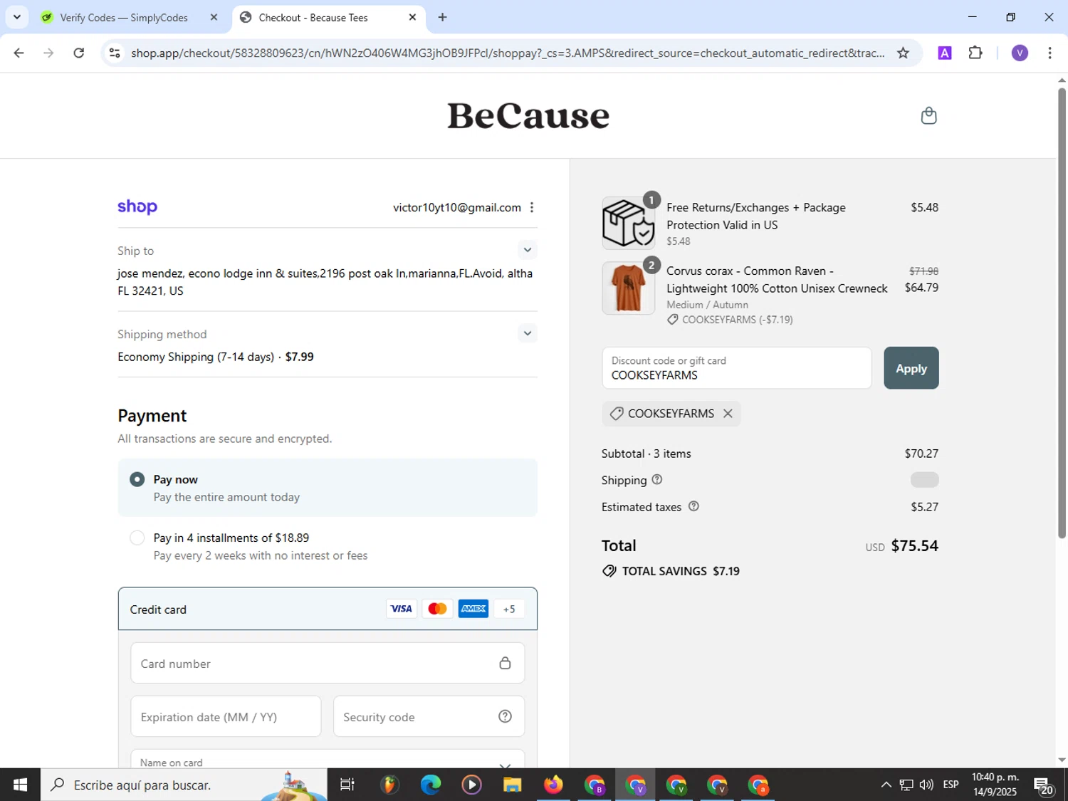Image resolution: width=1068 pixels, height=801 pixels.
Task: Click the Economy Shipping (7-14 days) text
Action: pyautogui.click(x=196, y=357)
